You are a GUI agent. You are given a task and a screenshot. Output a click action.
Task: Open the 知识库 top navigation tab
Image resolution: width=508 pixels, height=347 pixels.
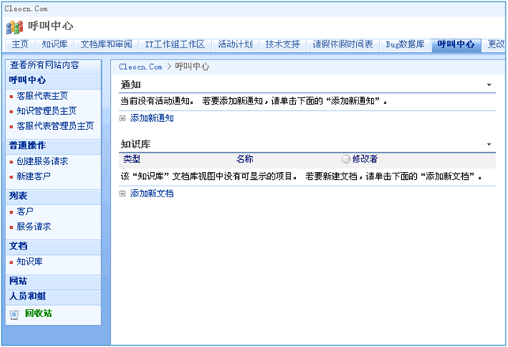pyautogui.click(x=55, y=44)
